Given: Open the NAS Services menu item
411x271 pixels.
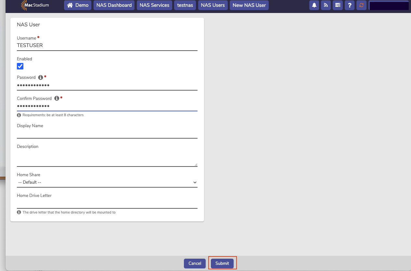Looking at the screenshot, I should coord(154,5).
